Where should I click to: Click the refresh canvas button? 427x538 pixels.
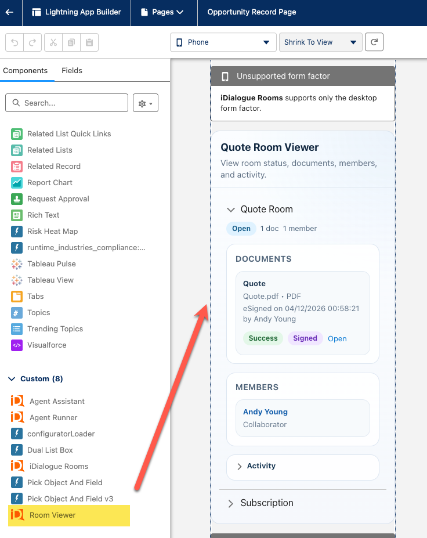click(374, 42)
